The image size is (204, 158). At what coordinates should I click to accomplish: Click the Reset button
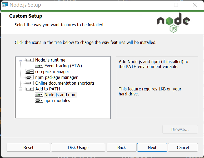28,147
